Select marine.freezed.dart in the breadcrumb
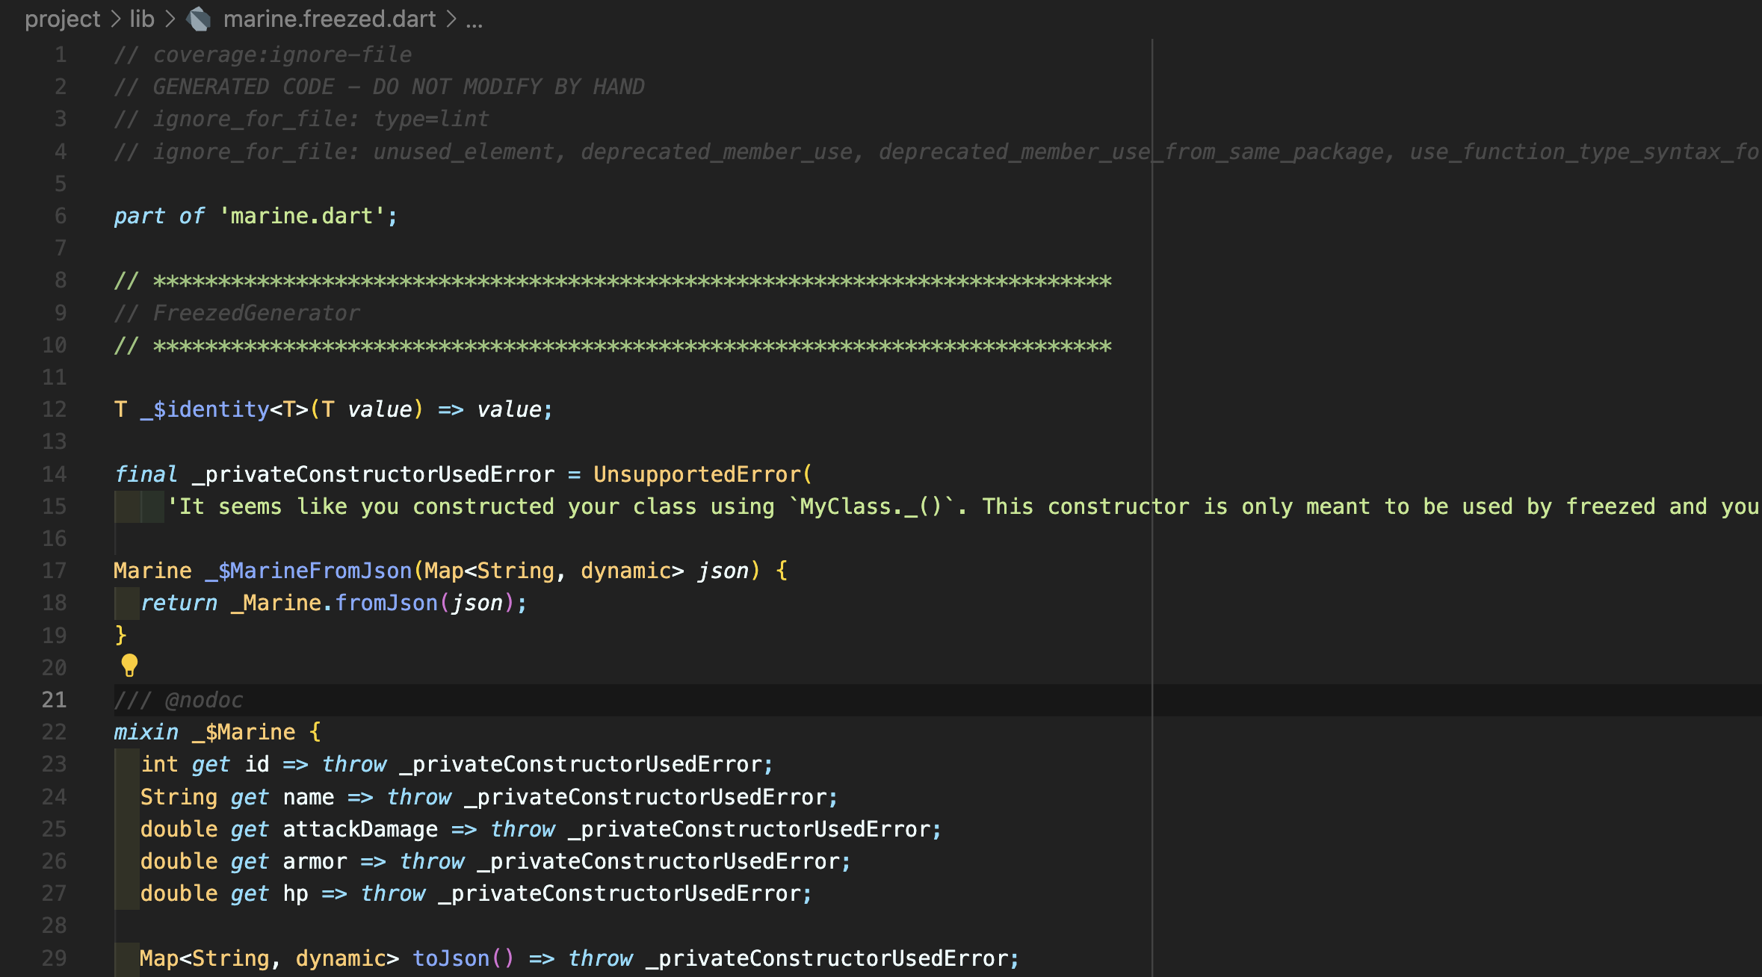Viewport: 1762px width, 977px height. [329, 19]
